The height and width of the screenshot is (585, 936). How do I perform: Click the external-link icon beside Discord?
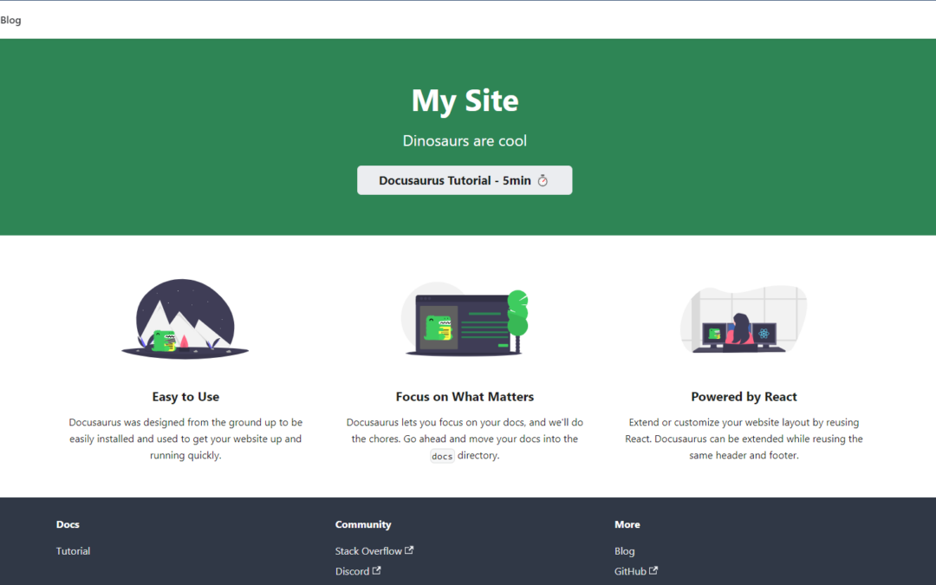(376, 571)
